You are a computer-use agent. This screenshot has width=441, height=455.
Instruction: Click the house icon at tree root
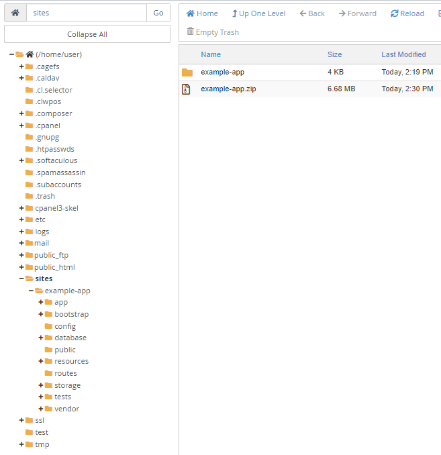coord(30,54)
